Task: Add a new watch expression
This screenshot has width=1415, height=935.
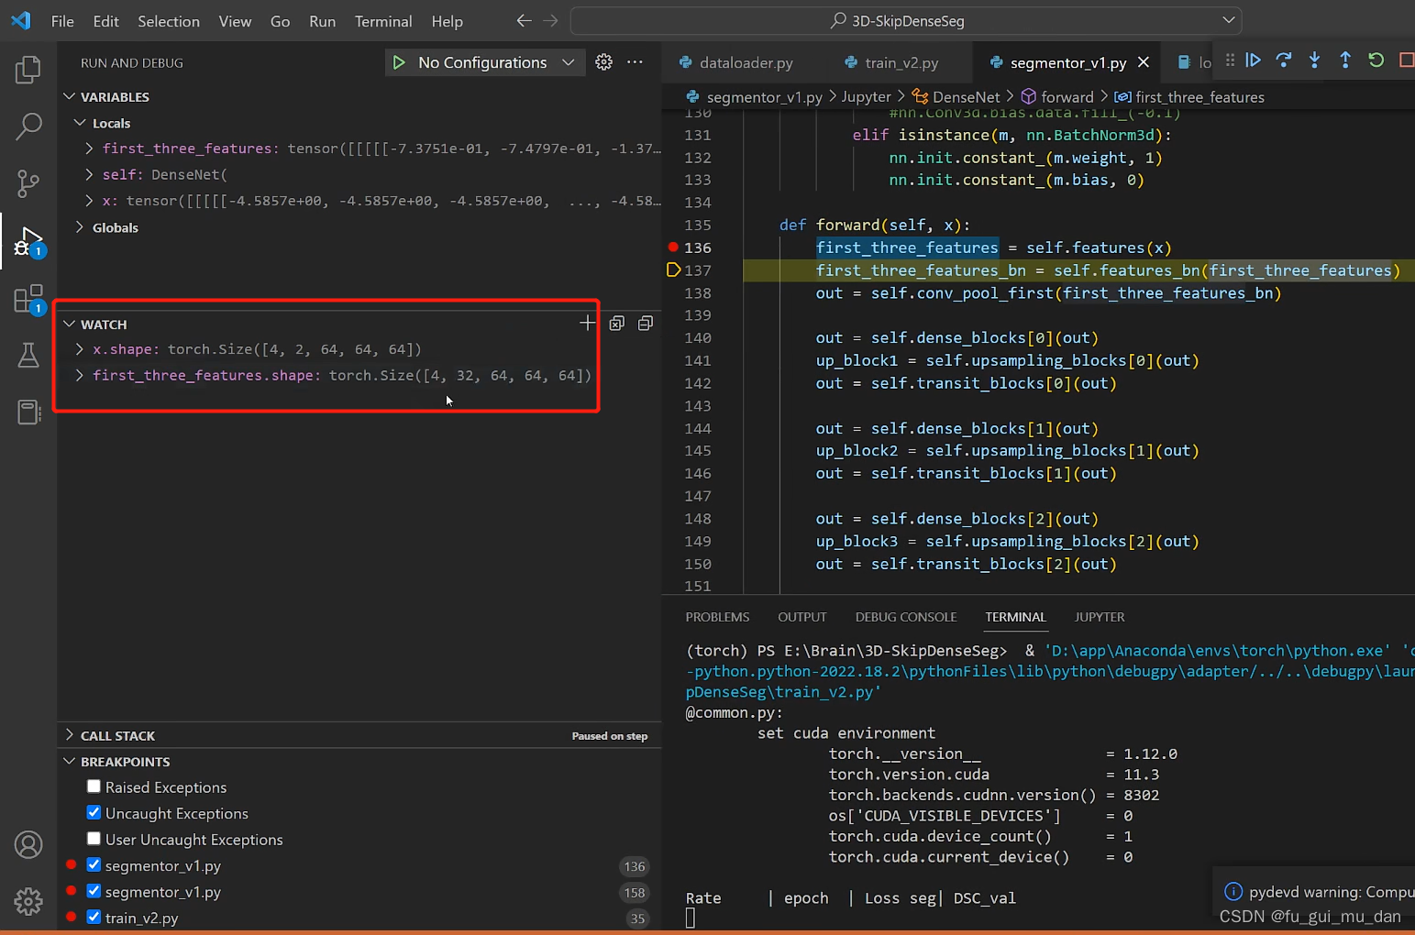Action: pyautogui.click(x=588, y=323)
